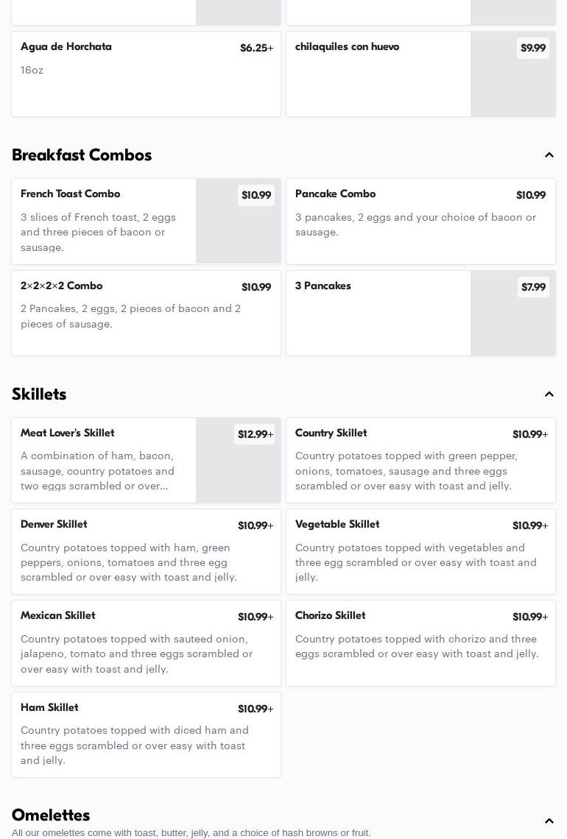
Task: Collapse the Skillets section chevron
Action: pyautogui.click(x=549, y=394)
